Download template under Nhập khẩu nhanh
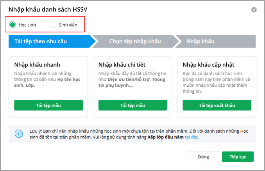Screen dimensions: 265x171 [x=48, y=105]
